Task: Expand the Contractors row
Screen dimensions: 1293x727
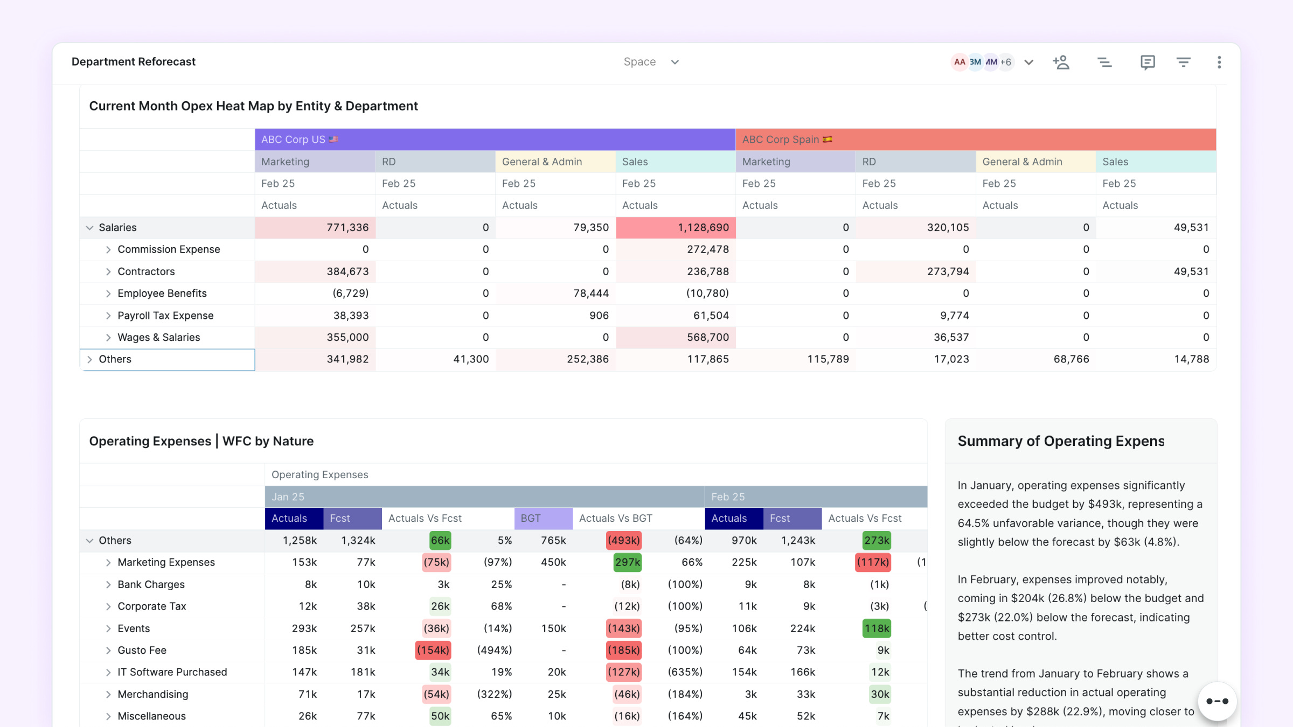Action: [108, 272]
